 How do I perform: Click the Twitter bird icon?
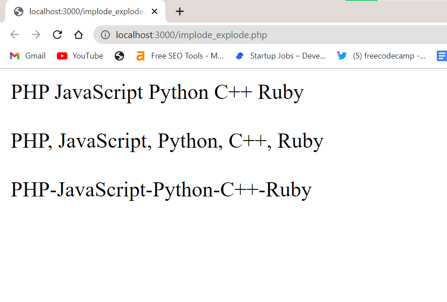click(342, 55)
